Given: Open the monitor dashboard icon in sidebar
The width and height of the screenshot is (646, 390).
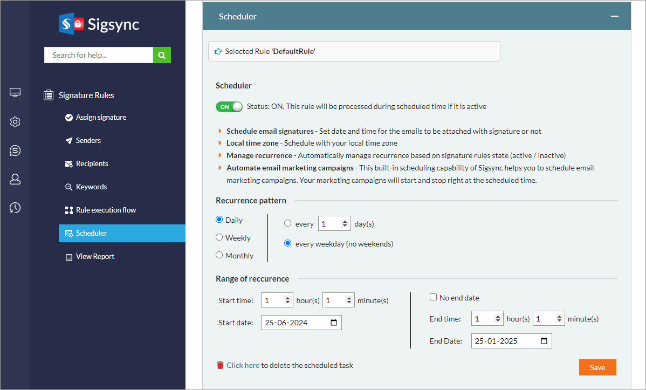Looking at the screenshot, I should [x=15, y=93].
